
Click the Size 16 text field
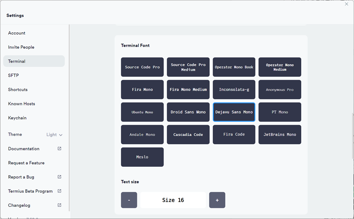click(173, 200)
